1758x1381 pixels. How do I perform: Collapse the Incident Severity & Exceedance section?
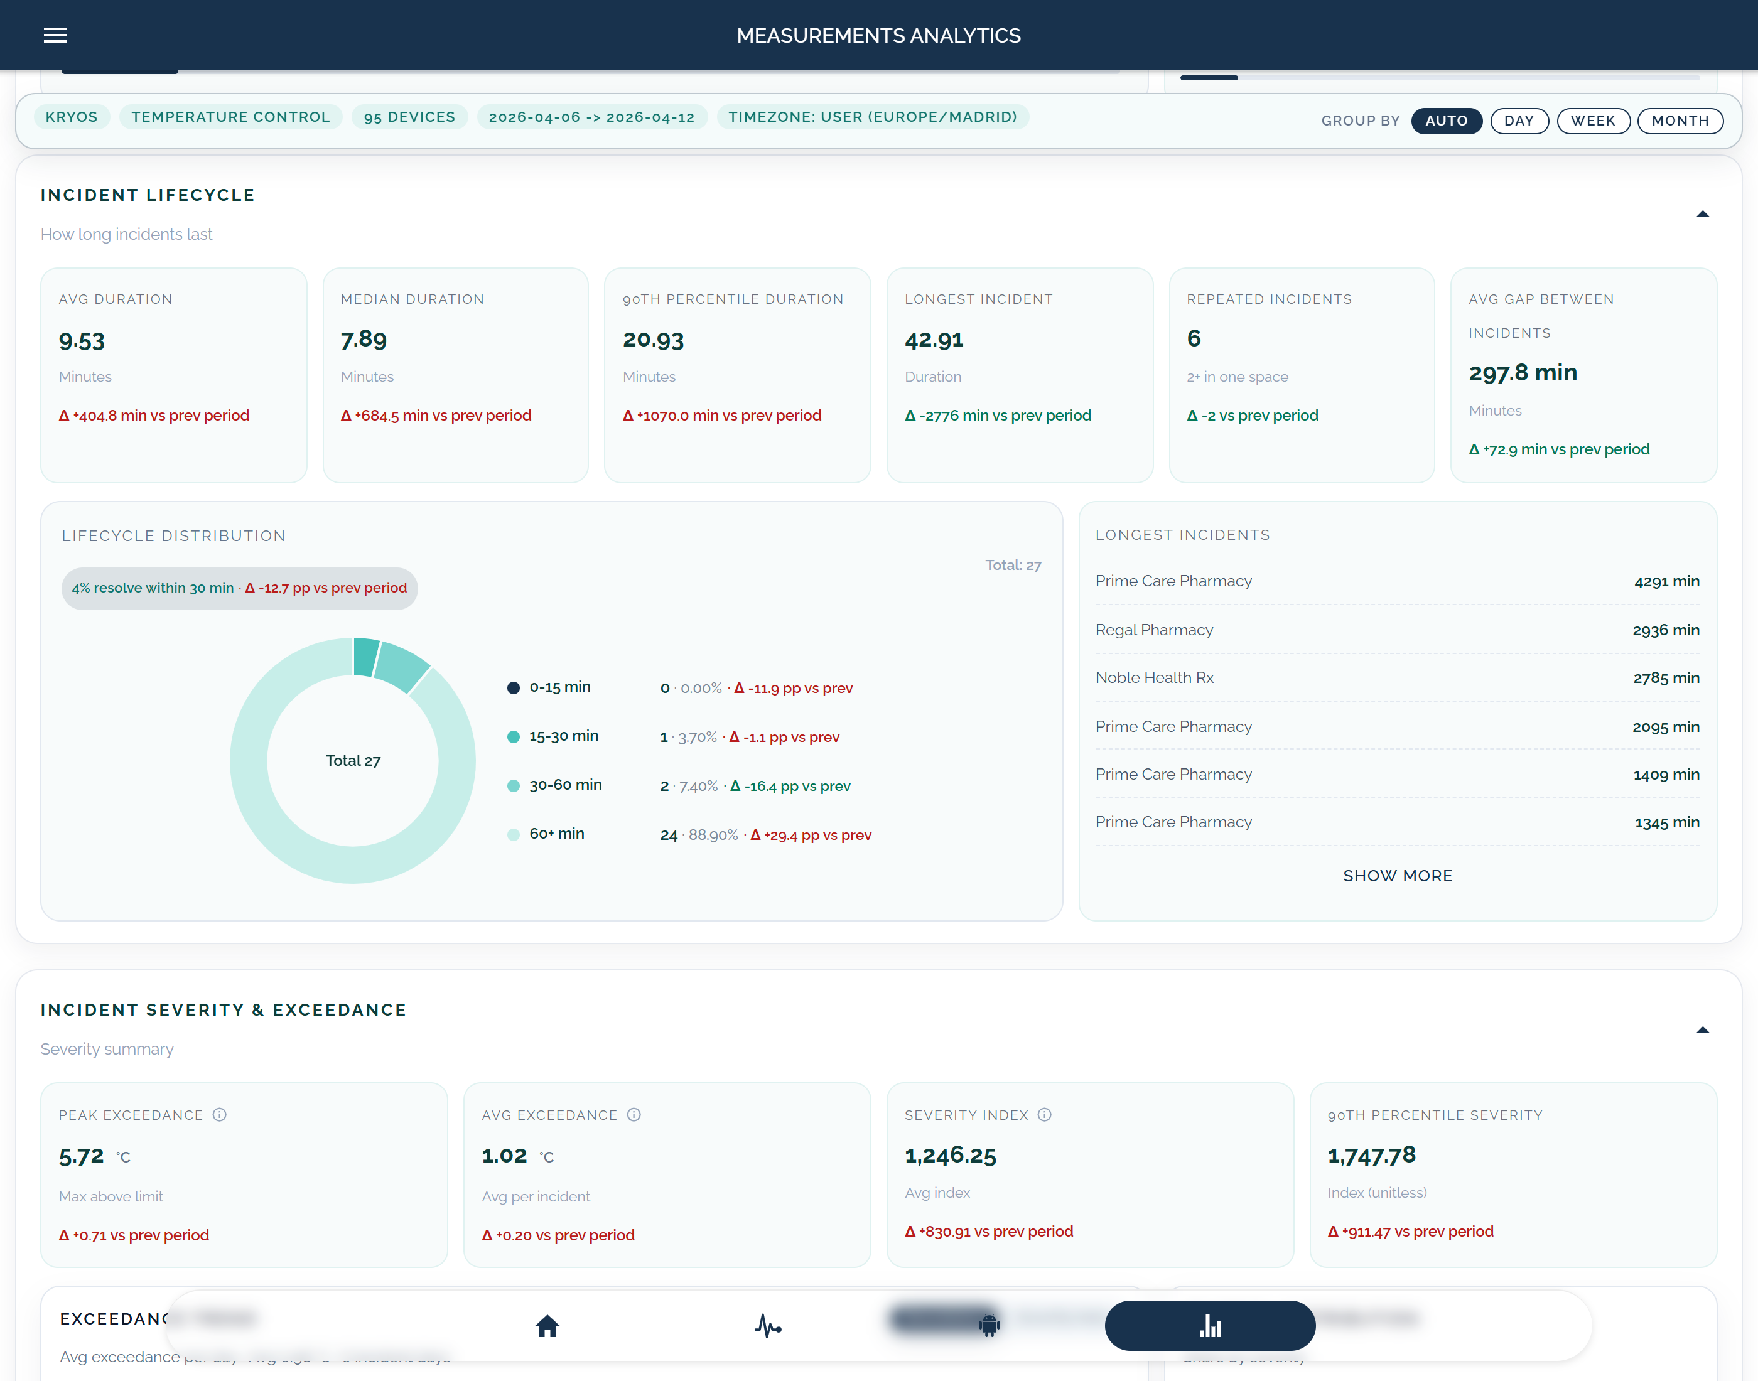[1703, 1029]
